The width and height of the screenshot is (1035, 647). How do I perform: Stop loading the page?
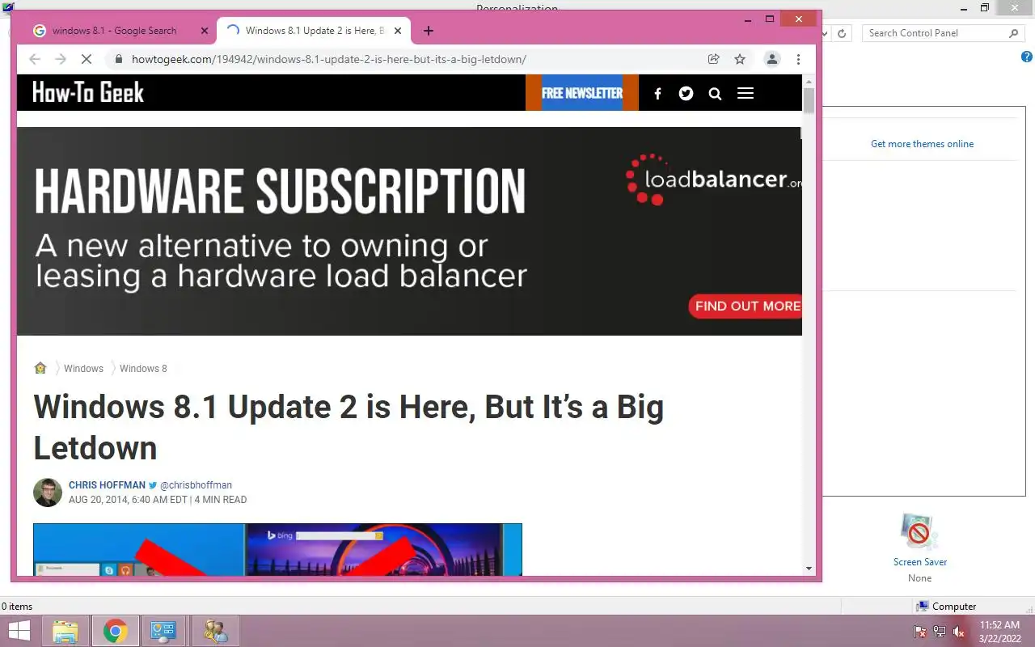pyautogui.click(x=87, y=59)
